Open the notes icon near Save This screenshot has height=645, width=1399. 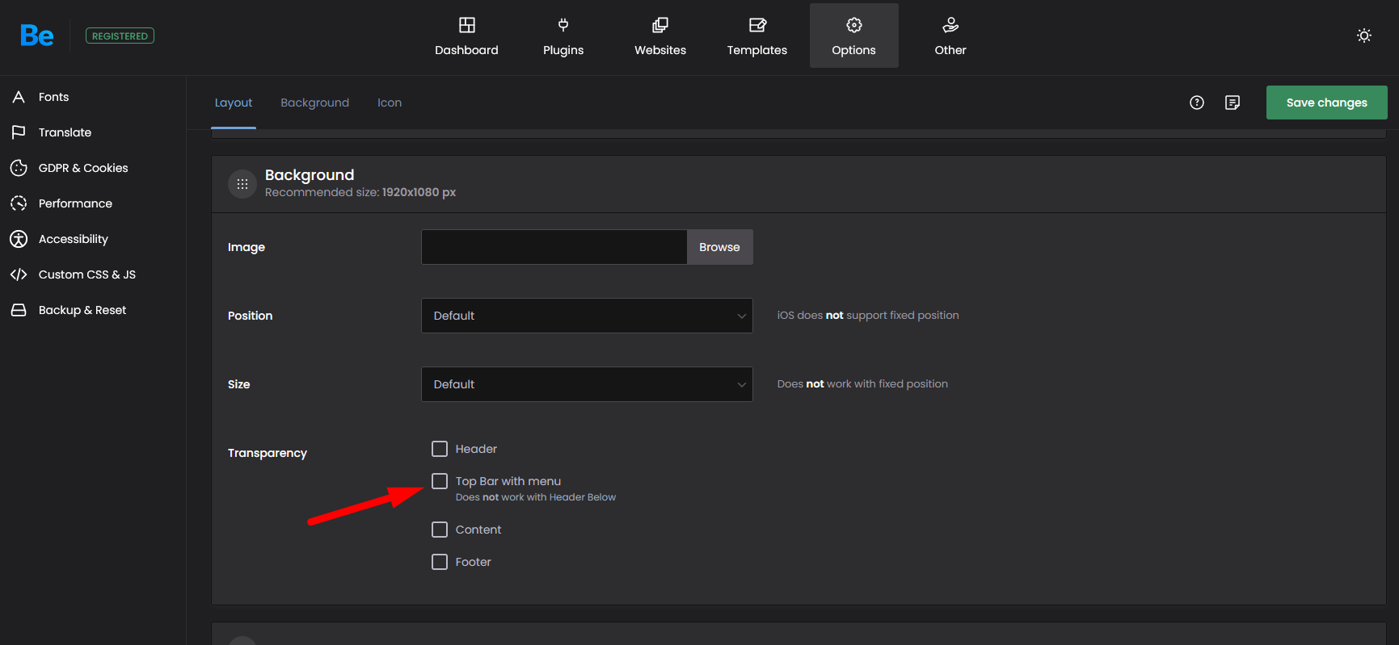[1233, 103]
